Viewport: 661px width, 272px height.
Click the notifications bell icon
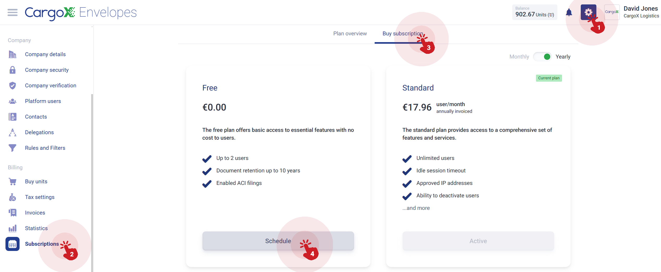[x=569, y=12]
